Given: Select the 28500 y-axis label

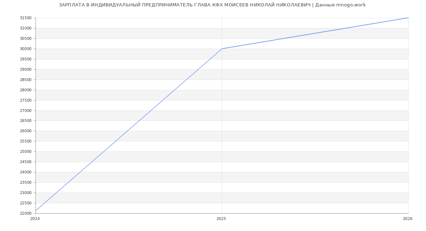Looking at the screenshot, I should click(26, 80).
